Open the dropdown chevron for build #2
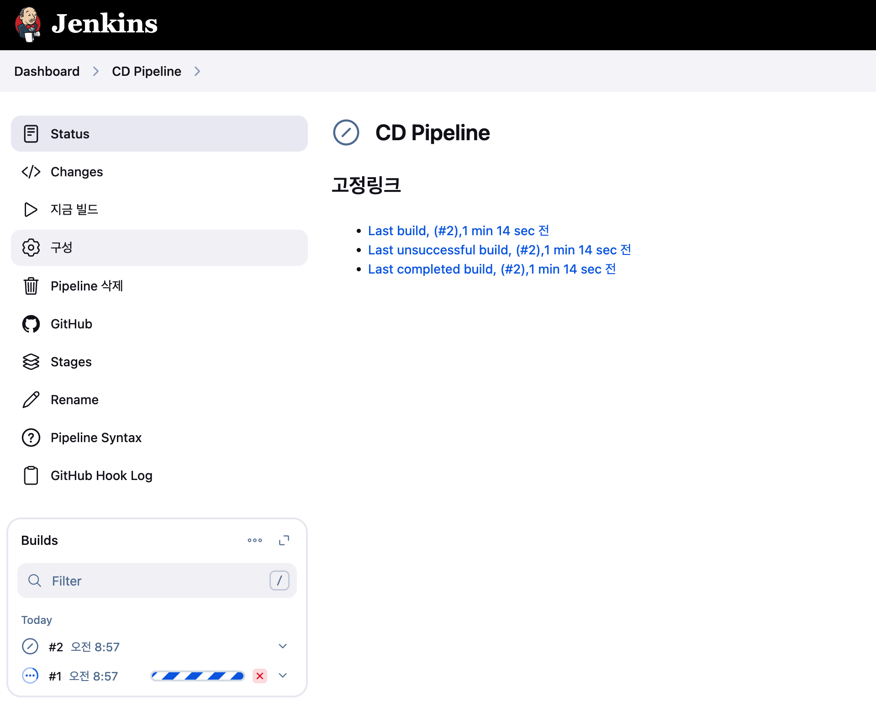Viewport: 876px width, 707px height. tap(283, 646)
